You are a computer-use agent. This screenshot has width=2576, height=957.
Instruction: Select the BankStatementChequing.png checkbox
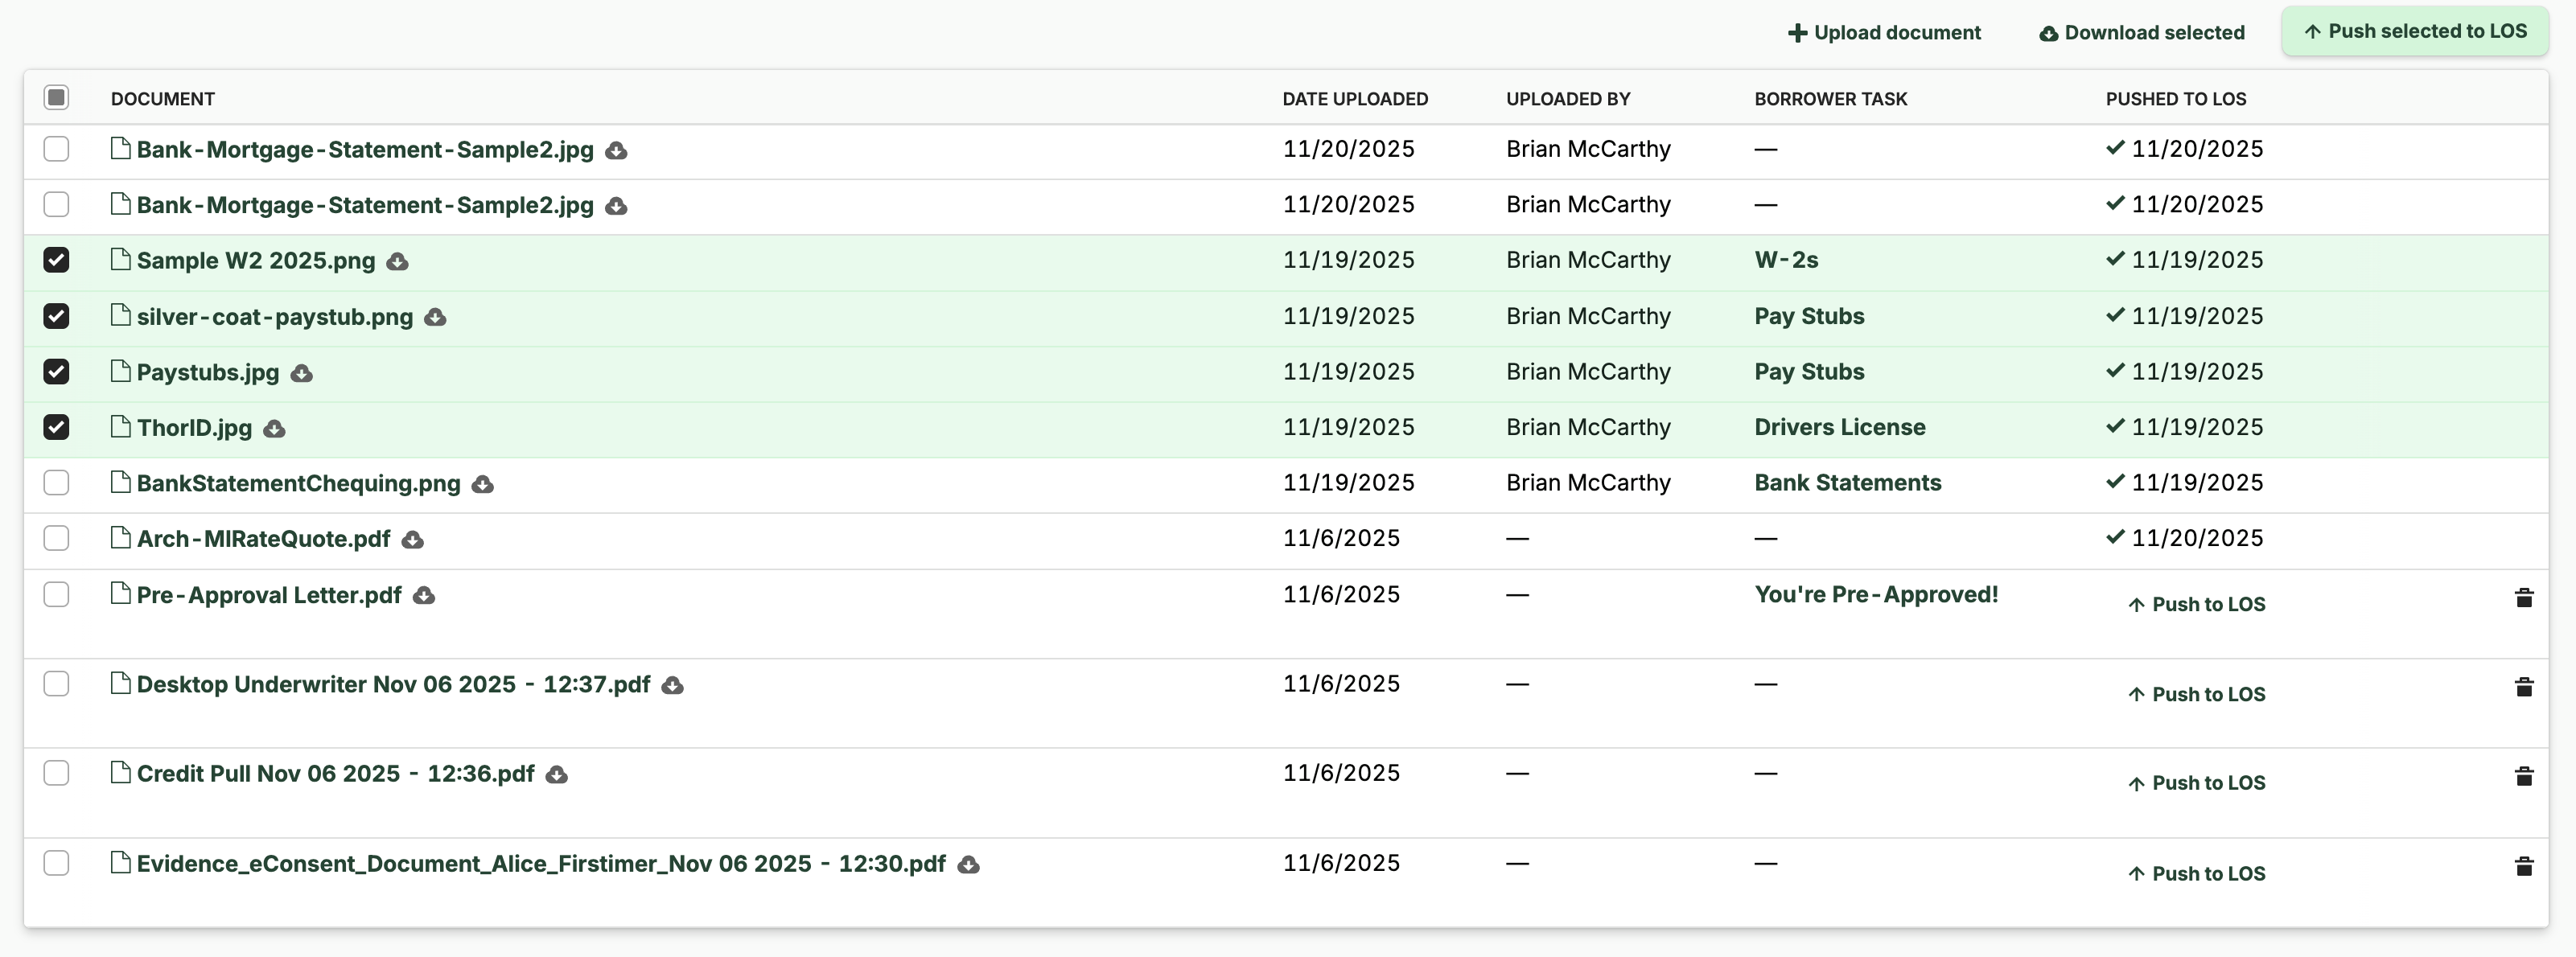pos(56,483)
